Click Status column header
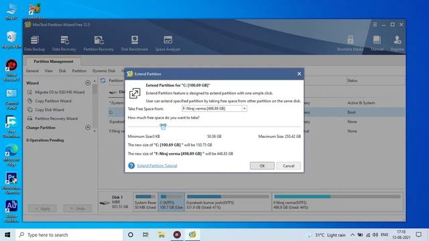 coord(352,80)
